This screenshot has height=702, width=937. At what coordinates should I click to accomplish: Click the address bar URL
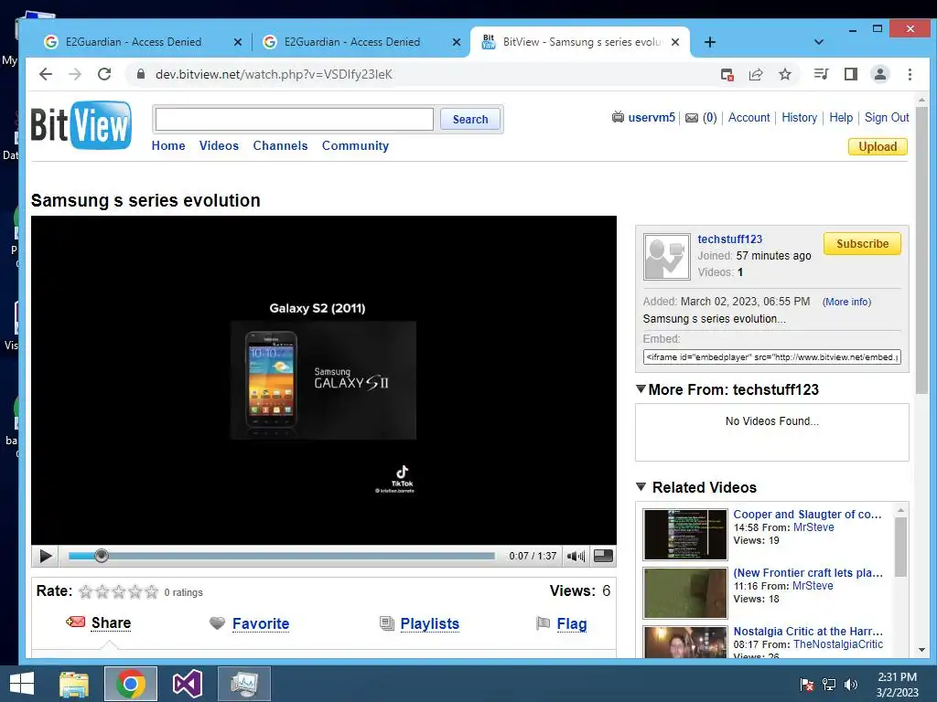[x=274, y=74]
